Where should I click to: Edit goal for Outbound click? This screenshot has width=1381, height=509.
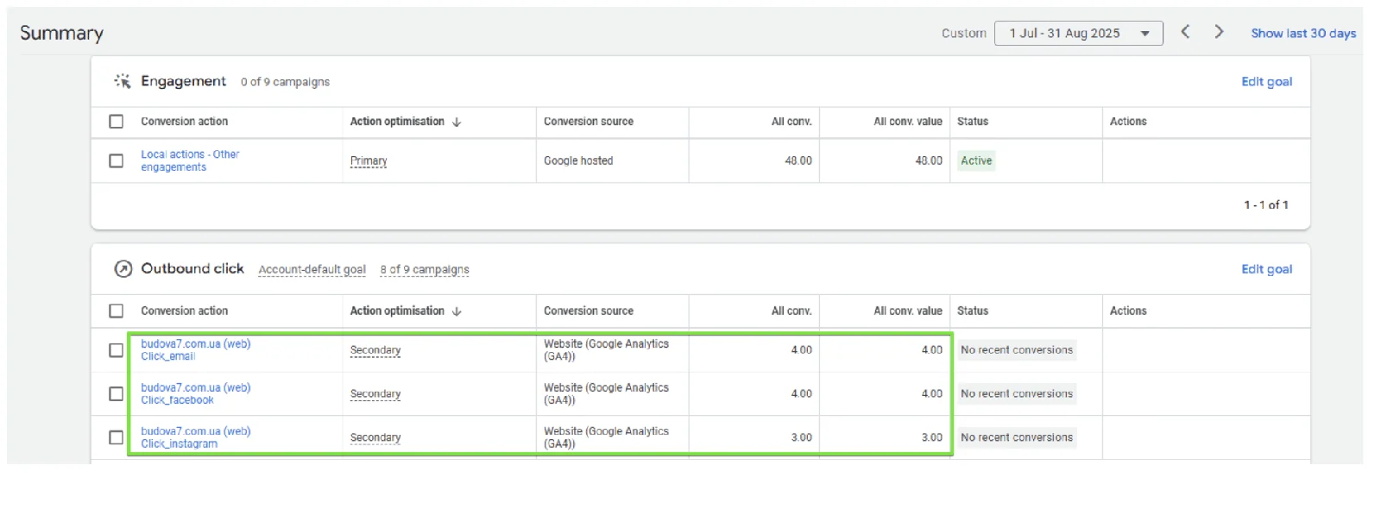pyautogui.click(x=1266, y=269)
